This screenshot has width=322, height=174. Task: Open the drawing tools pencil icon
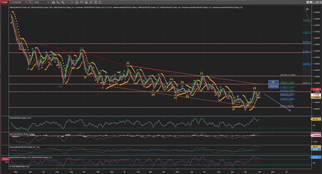click(x=58, y=2)
